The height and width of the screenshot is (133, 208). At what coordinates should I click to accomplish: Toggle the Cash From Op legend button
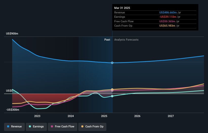tap(92, 127)
